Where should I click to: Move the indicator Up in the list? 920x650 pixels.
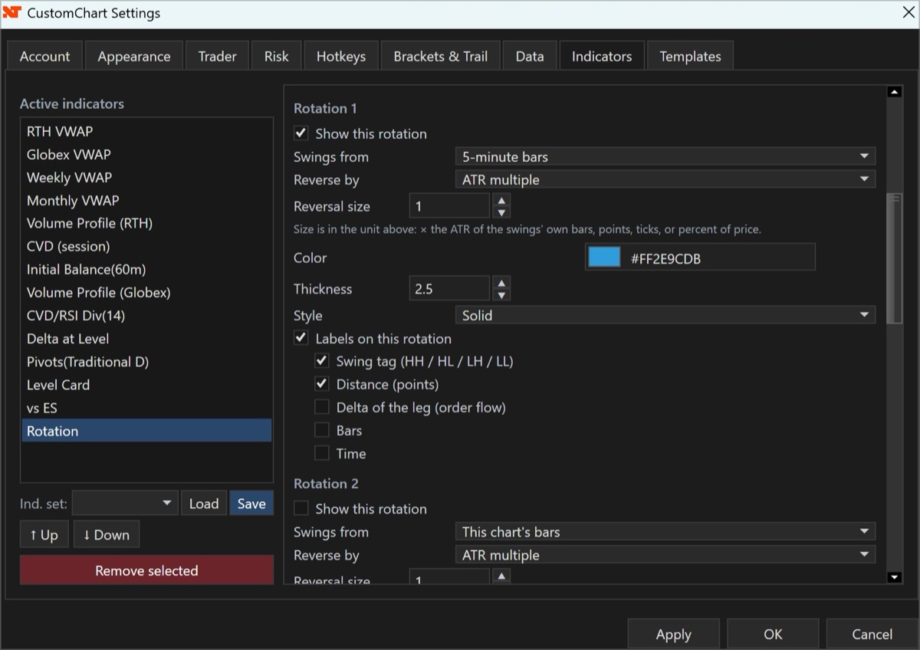tap(44, 534)
